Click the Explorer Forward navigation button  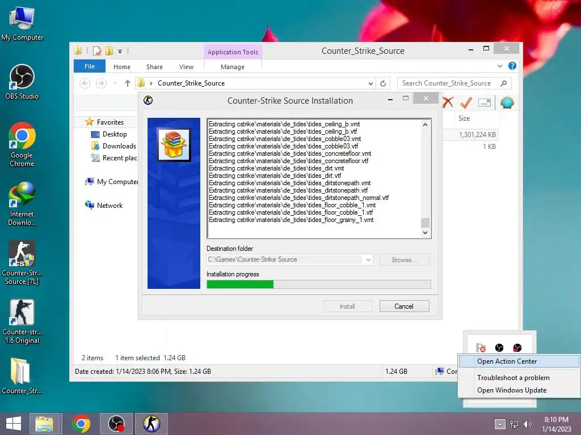[101, 83]
